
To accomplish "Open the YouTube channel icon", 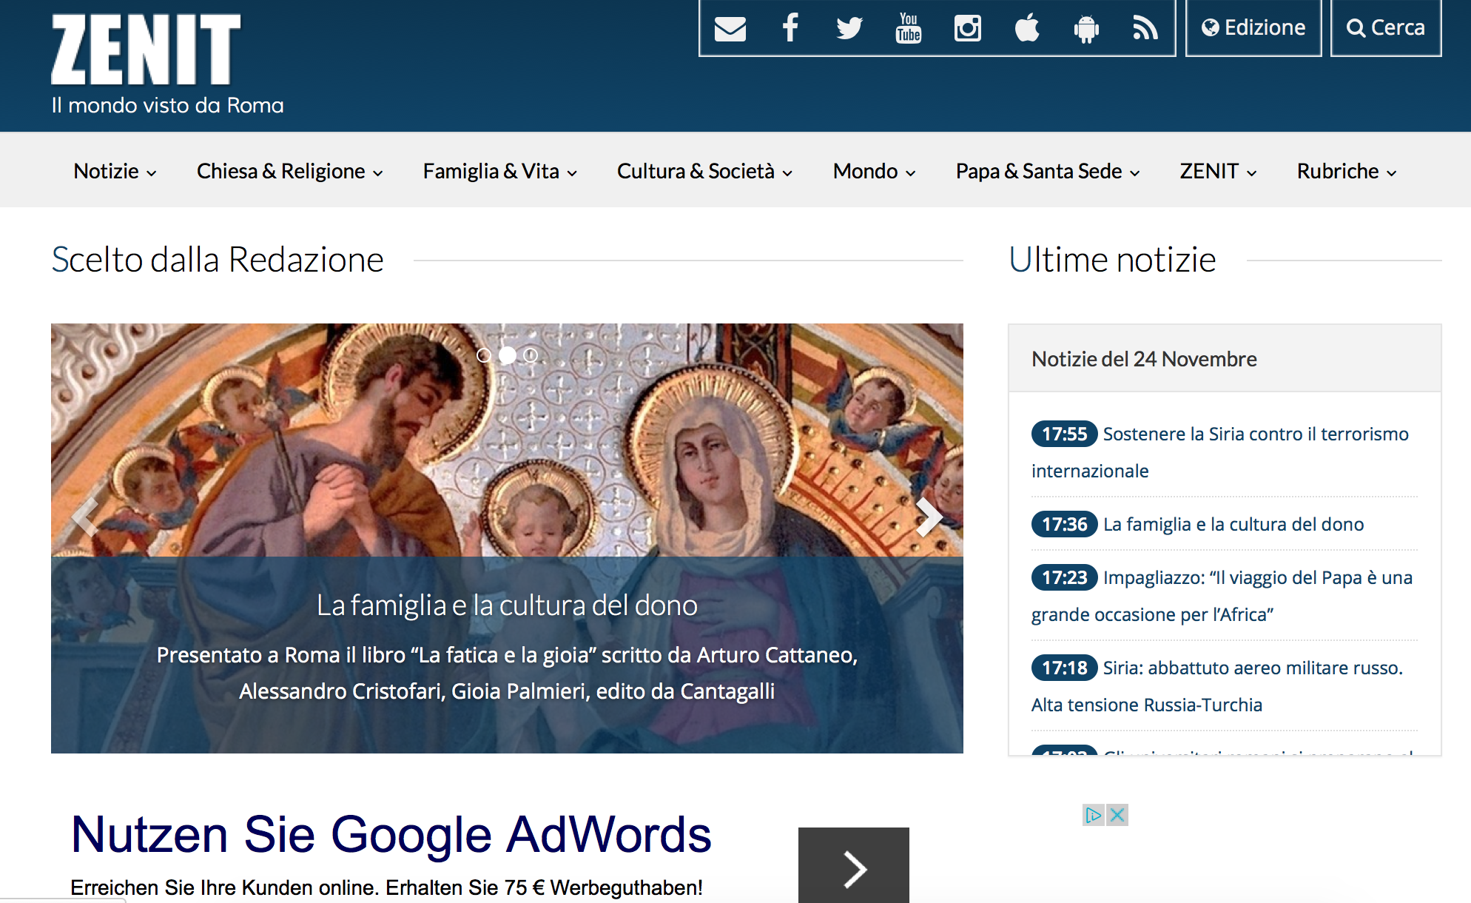I will point(909,28).
